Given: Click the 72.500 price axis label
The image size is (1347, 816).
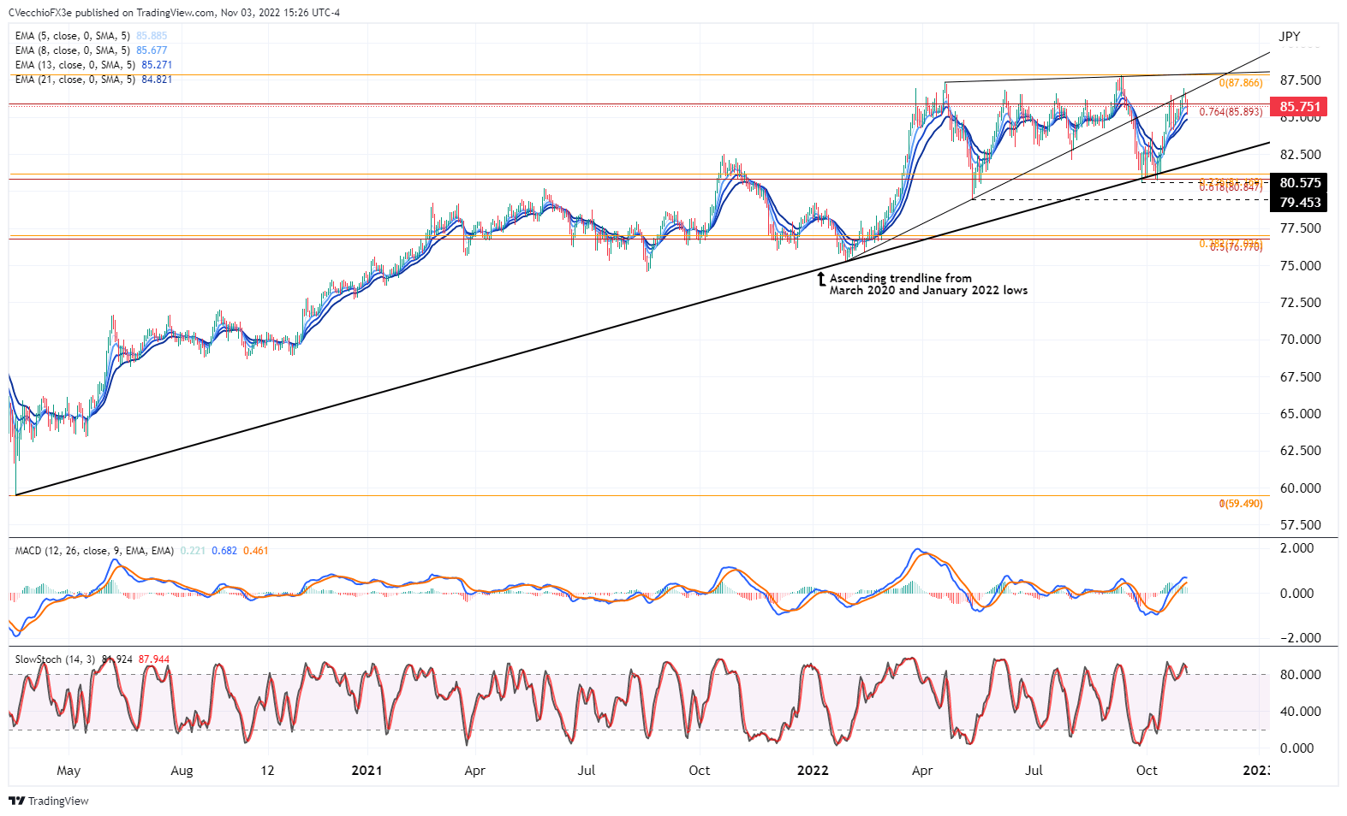Looking at the screenshot, I should pos(1300,303).
